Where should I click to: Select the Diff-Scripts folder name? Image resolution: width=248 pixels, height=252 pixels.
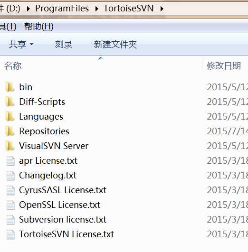(x=42, y=102)
